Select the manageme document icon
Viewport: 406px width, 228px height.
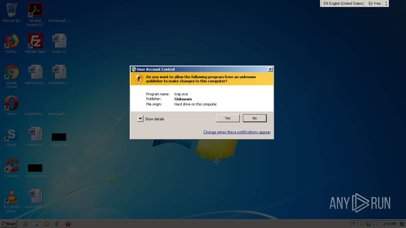[x=59, y=75]
